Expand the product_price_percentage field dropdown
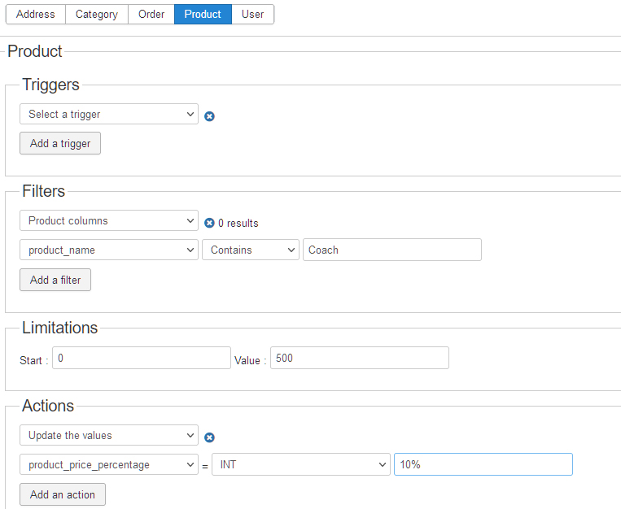The width and height of the screenshot is (621, 509). pos(108,465)
